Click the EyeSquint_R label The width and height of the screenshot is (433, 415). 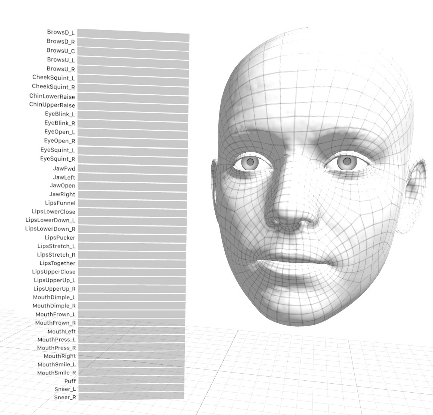point(58,159)
